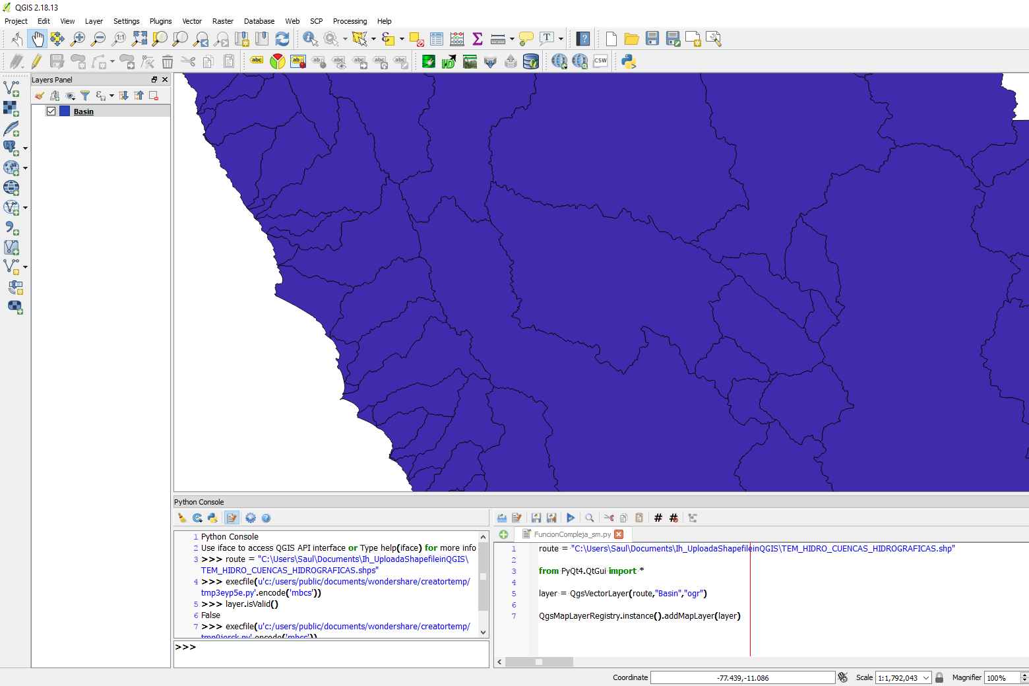1029x686 pixels.
Task: Open the Scale dropdown in the status bar
Action: point(927,677)
